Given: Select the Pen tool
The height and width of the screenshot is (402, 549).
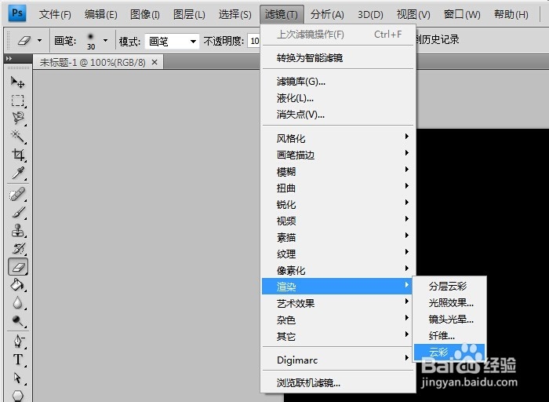Looking at the screenshot, I should coord(17,341).
